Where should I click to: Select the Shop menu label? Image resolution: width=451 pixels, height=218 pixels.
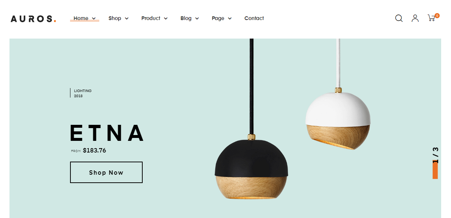[x=115, y=18]
